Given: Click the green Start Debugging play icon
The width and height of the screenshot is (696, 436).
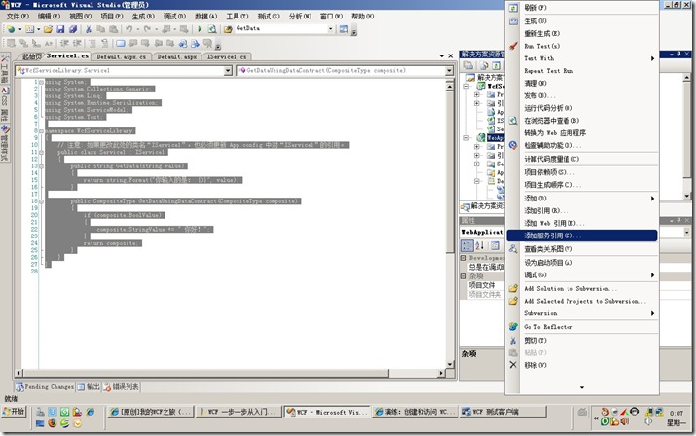Looking at the screenshot, I should [x=200, y=29].
